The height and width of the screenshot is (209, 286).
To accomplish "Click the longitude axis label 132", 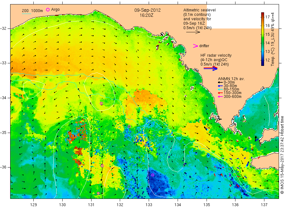I will click(x=120, y=205).
